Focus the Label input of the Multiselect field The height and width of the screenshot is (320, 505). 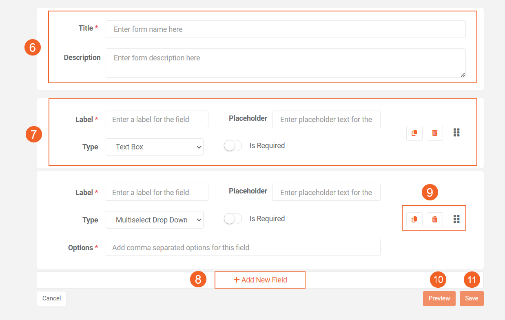[157, 192]
